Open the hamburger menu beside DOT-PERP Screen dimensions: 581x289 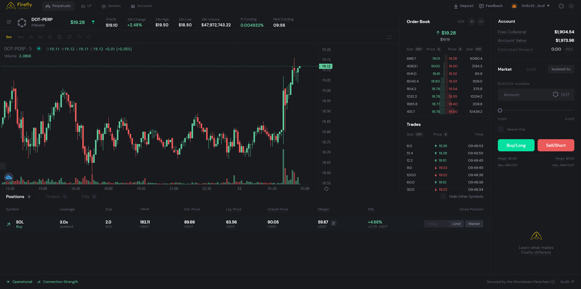click(8, 21)
